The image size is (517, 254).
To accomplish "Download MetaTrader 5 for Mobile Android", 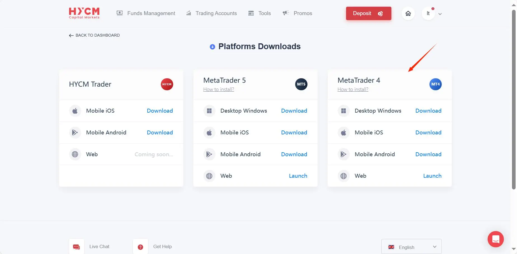I will (294, 154).
